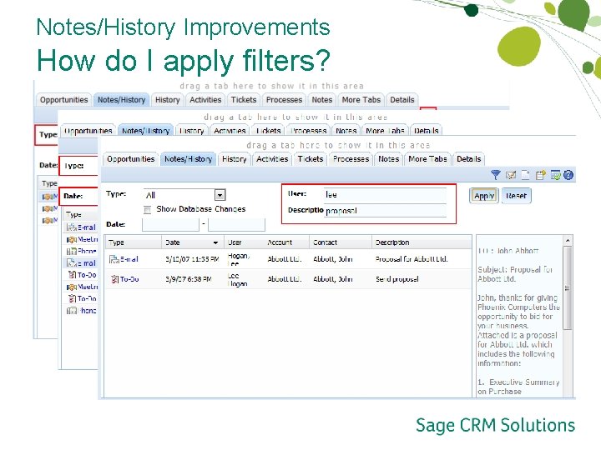Switch to the Opportunities tab in front window

click(131, 159)
